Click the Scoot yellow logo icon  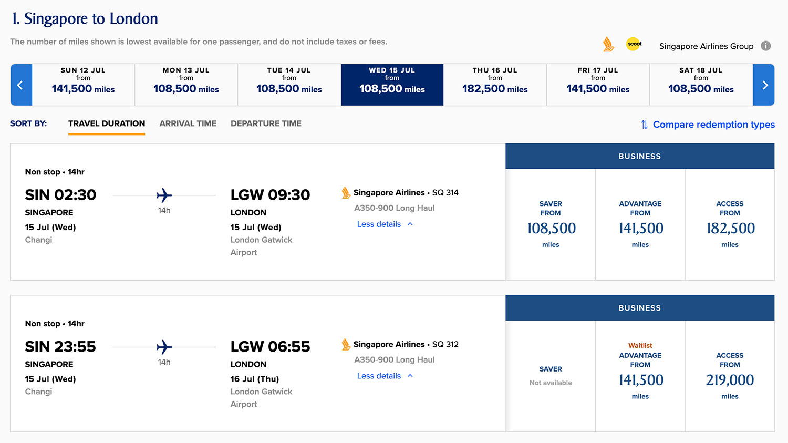coord(634,44)
